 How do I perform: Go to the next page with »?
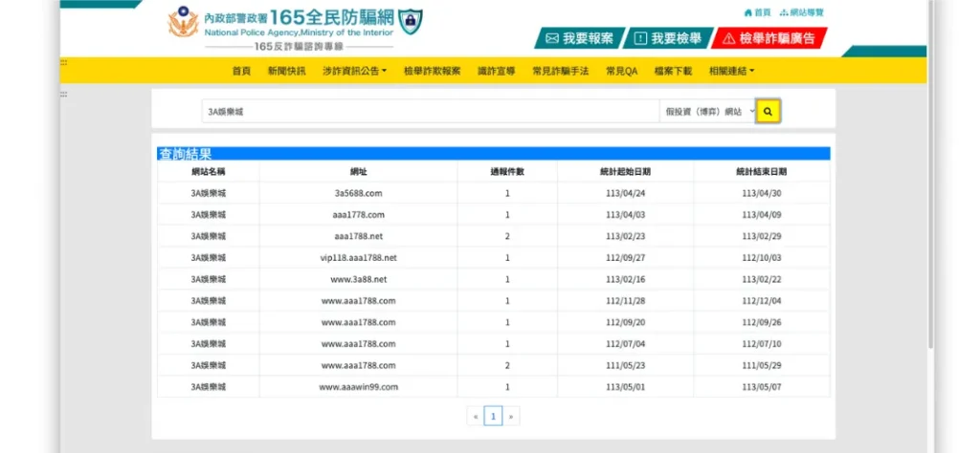(x=511, y=416)
